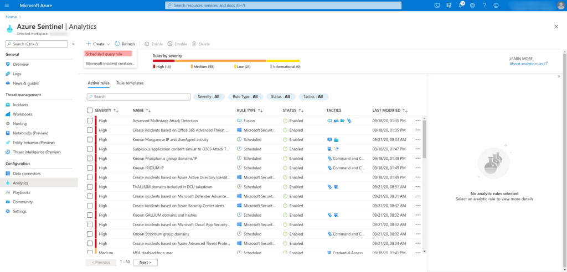Image resolution: width=567 pixels, height=272 pixels.
Task: Click the Refresh toolbar button
Action: pos(125,44)
